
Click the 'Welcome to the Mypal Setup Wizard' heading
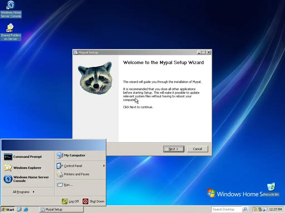pos(163,62)
